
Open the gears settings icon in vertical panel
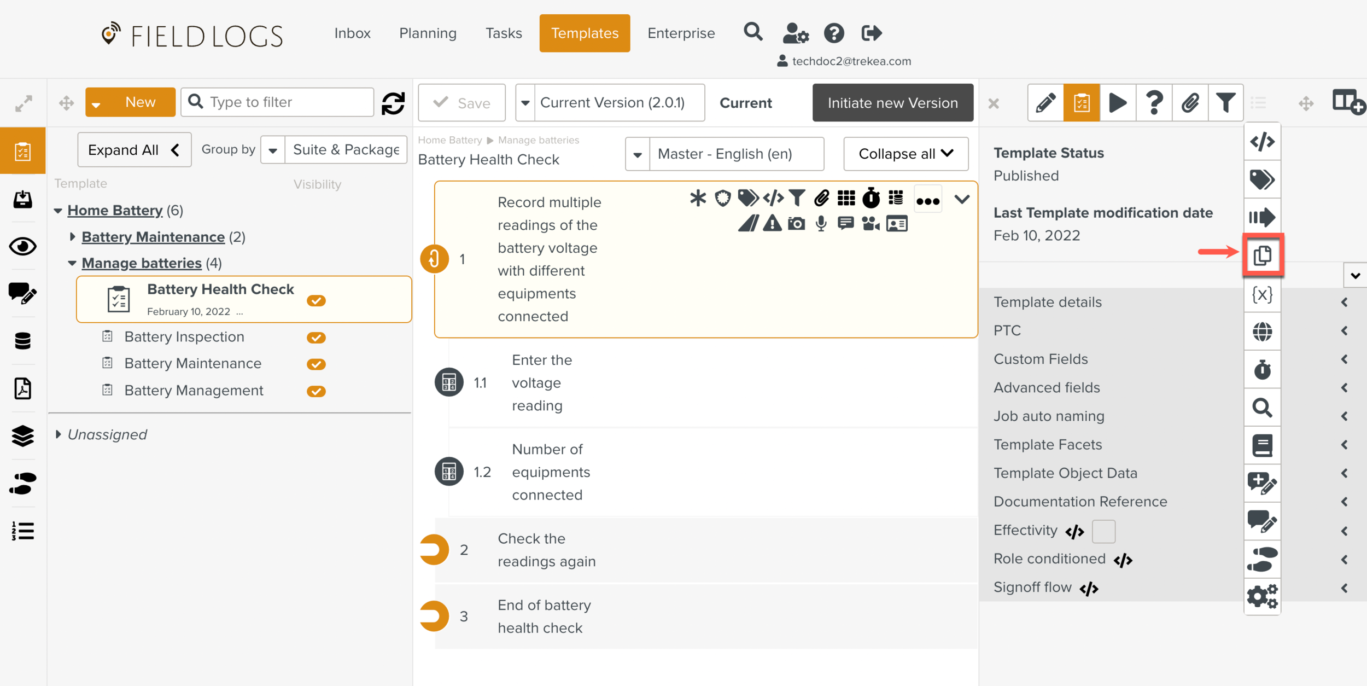pyautogui.click(x=1262, y=596)
